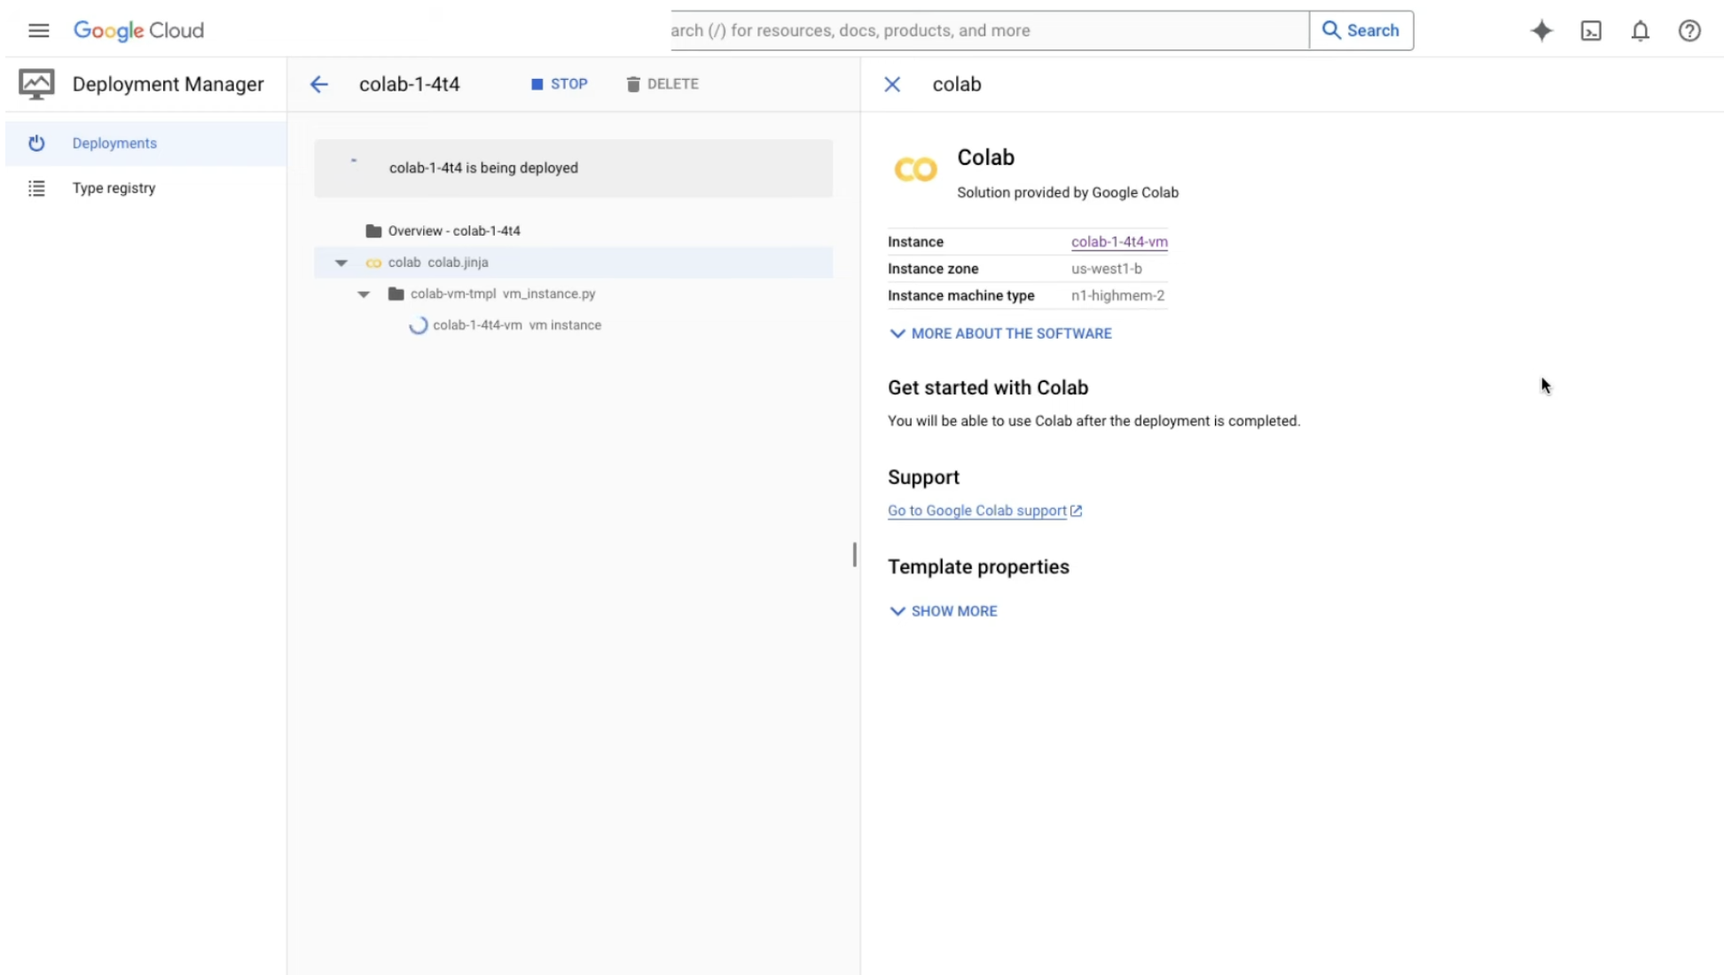Viewport: 1724px width, 975px height.
Task: Click the Gemini sparkle assistant icon
Action: pyautogui.click(x=1541, y=30)
